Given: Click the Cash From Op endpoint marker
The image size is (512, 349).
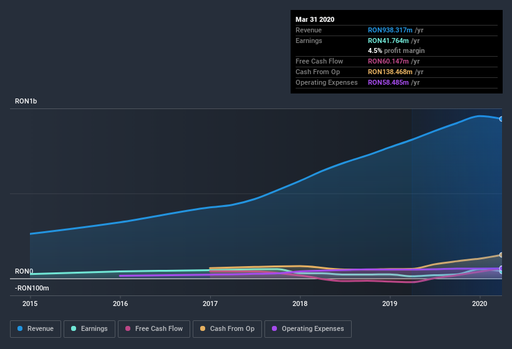Looking at the screenshot, I should 501,255.
